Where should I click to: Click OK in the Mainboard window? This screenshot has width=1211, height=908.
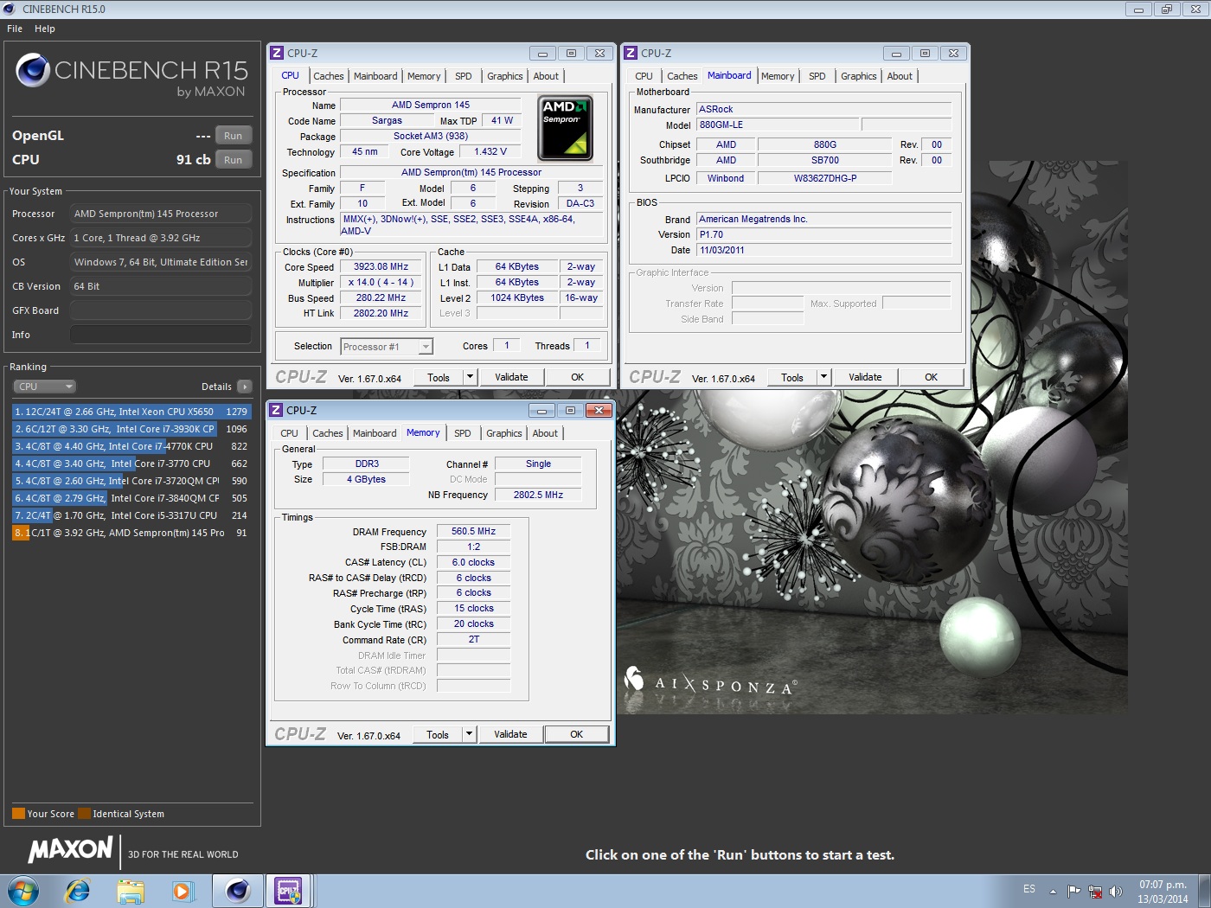932,377
